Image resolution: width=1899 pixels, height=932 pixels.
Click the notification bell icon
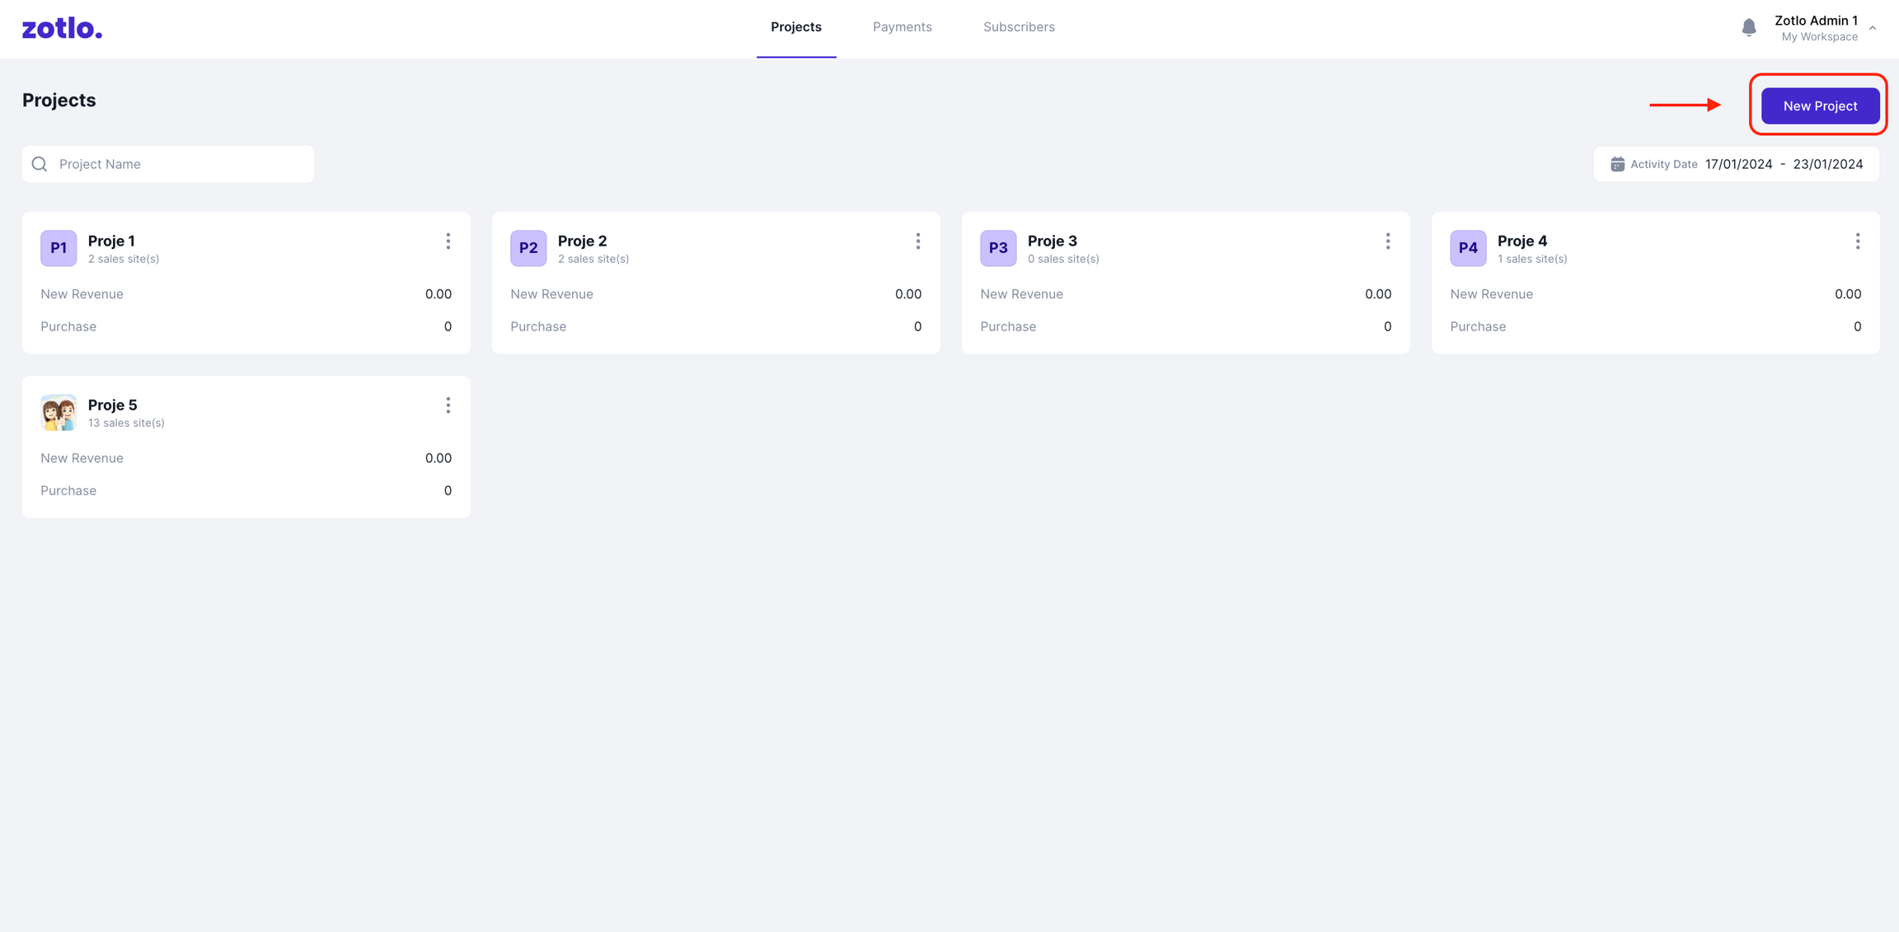[1748, 28]
